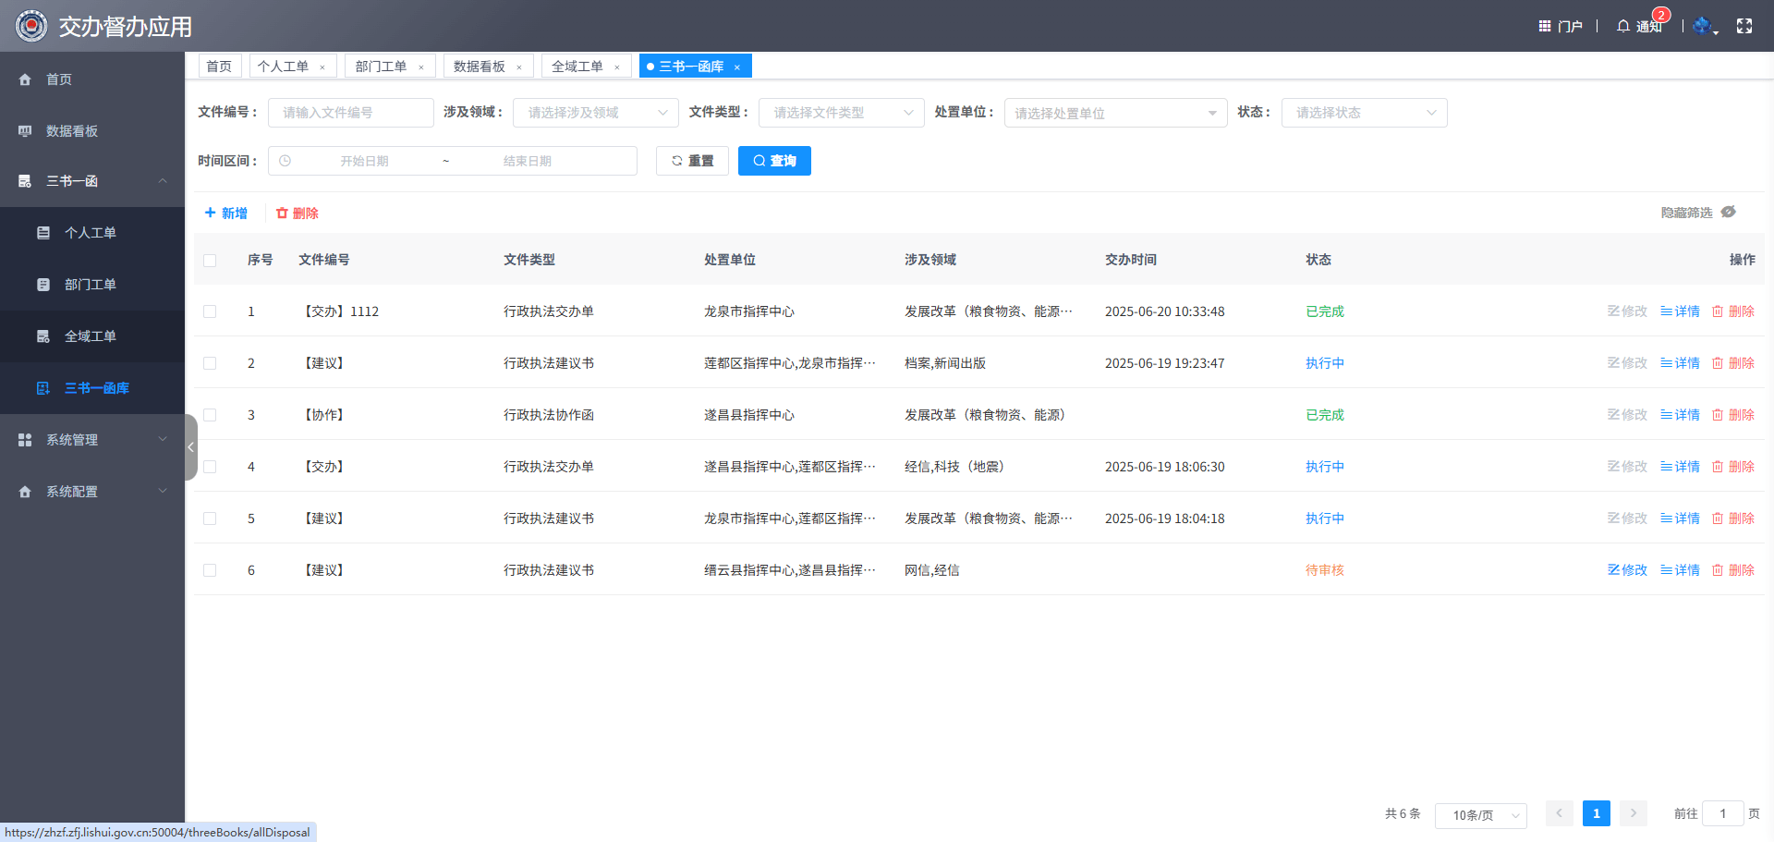Expand the status filter dropdown
The height and width of the screenshot is (842, 1774).
tap(1364, 113)
